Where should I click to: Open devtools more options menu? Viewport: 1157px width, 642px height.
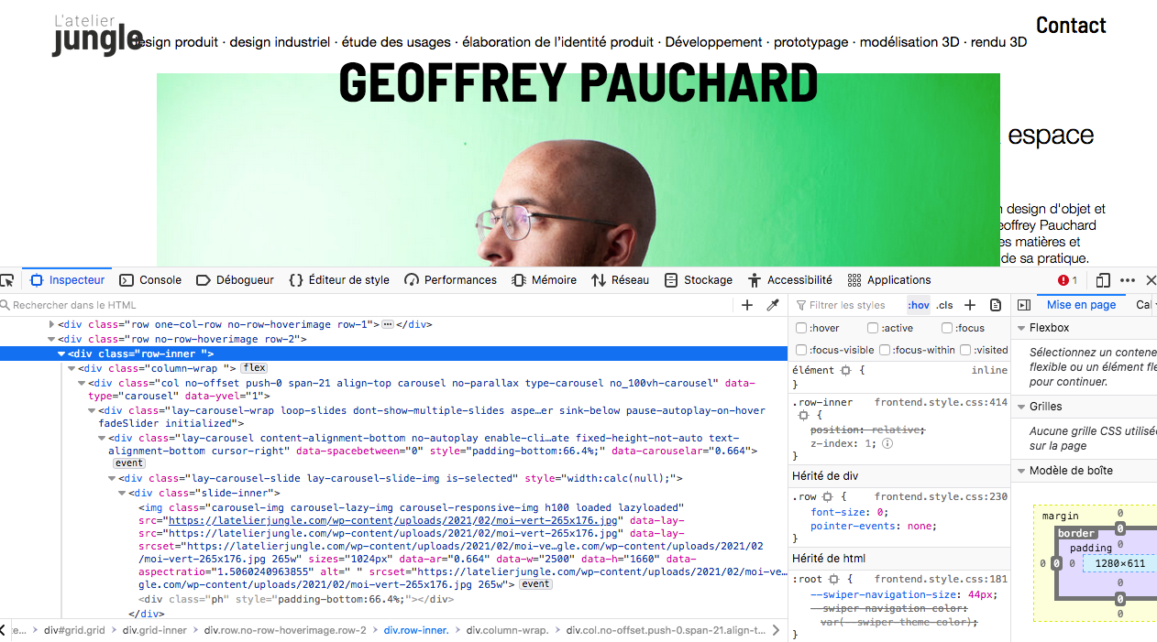pos(1128,280)
